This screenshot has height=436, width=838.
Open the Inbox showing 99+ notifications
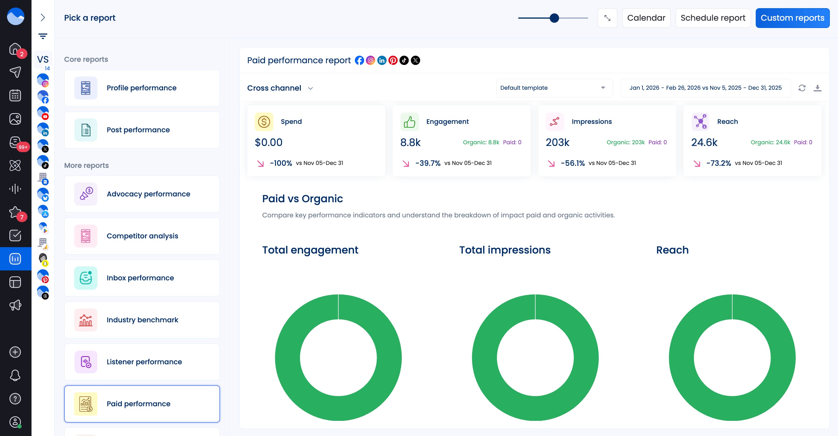pos(15,142)
